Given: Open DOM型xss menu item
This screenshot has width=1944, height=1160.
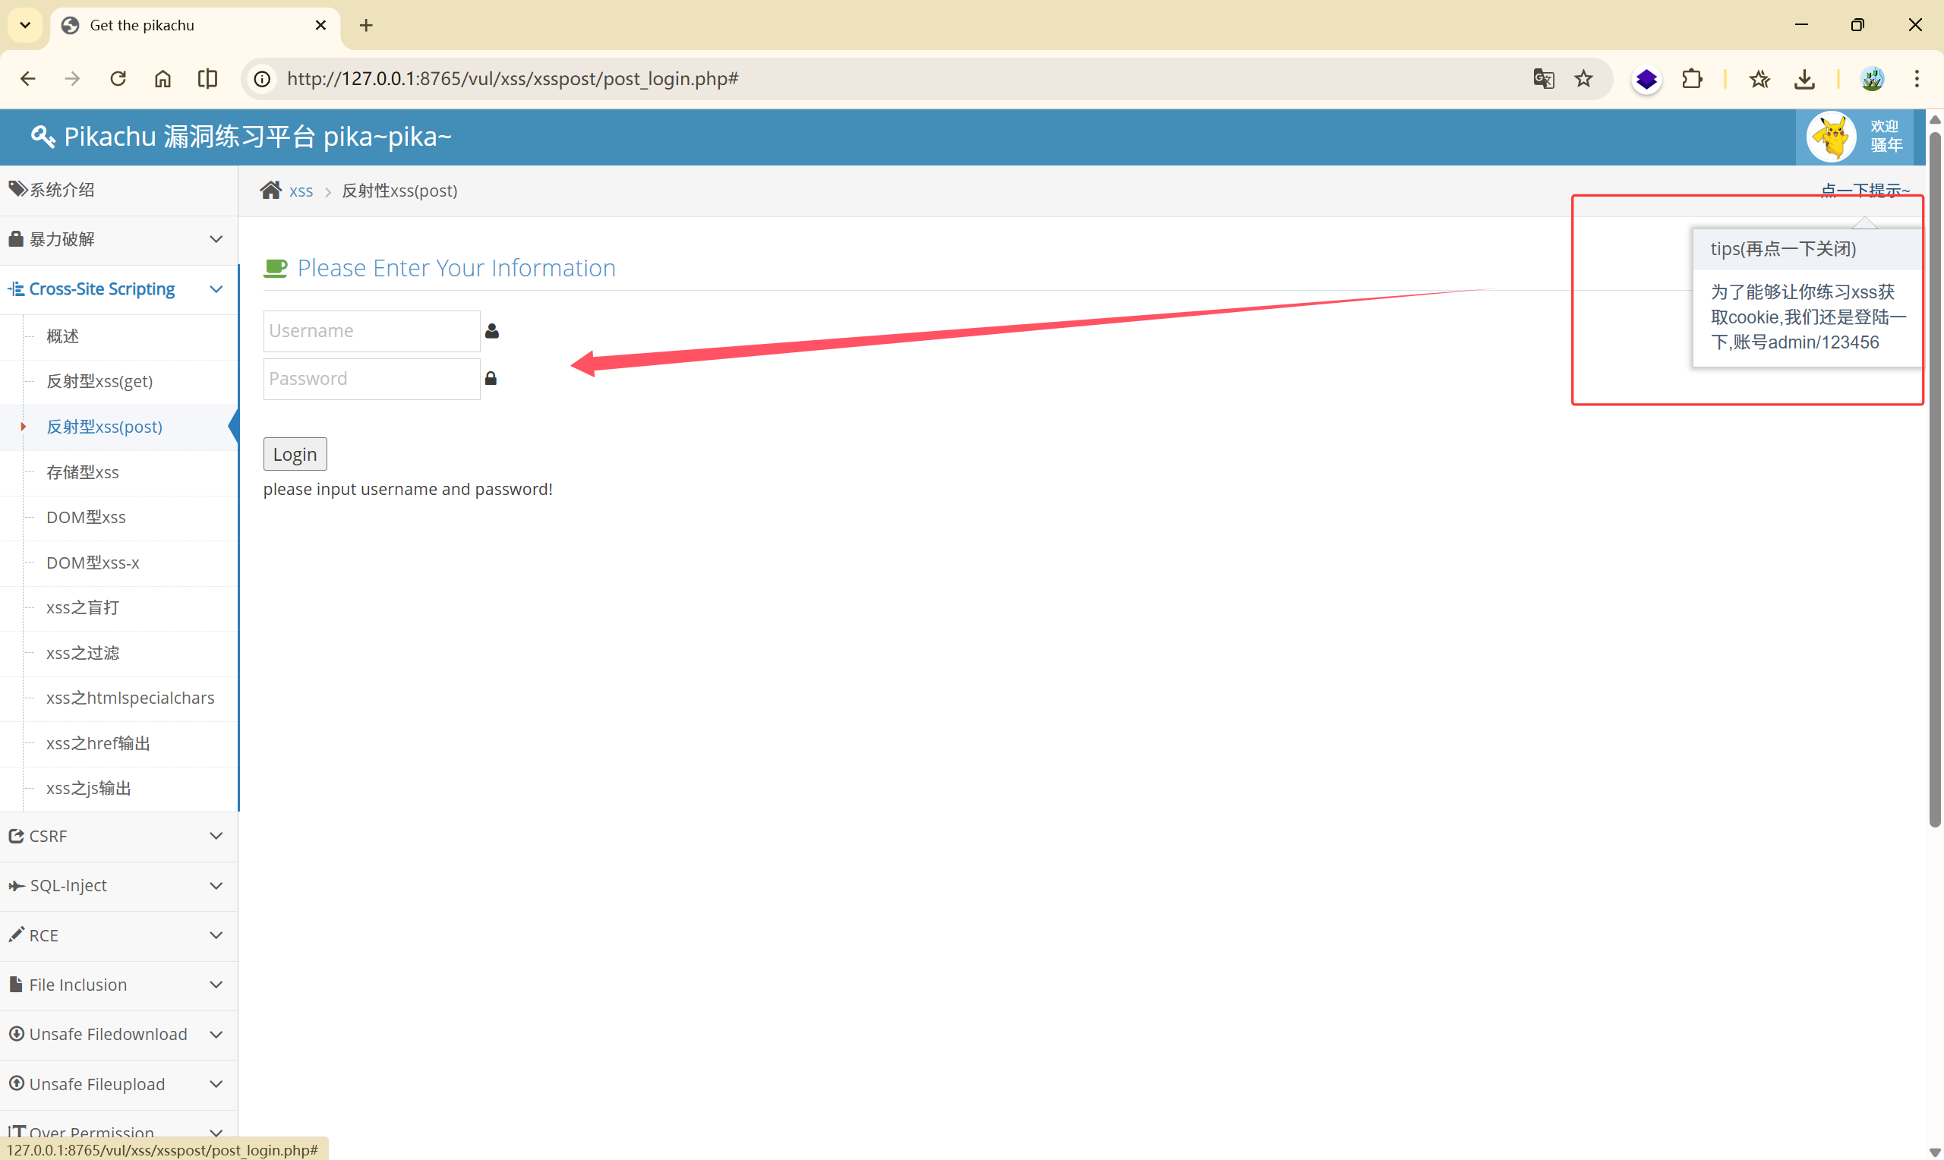Looking at the screenshot, I should tap(86, 518).
